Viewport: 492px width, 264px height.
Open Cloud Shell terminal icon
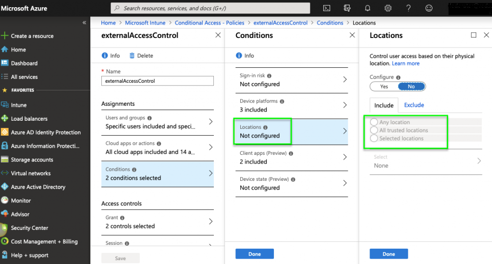tap(327, 8)
